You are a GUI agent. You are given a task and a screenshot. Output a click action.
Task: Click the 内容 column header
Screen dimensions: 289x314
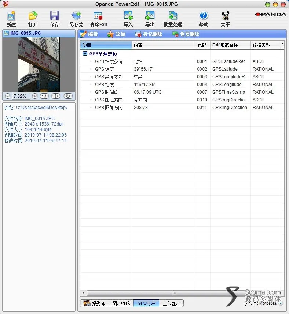163,45
